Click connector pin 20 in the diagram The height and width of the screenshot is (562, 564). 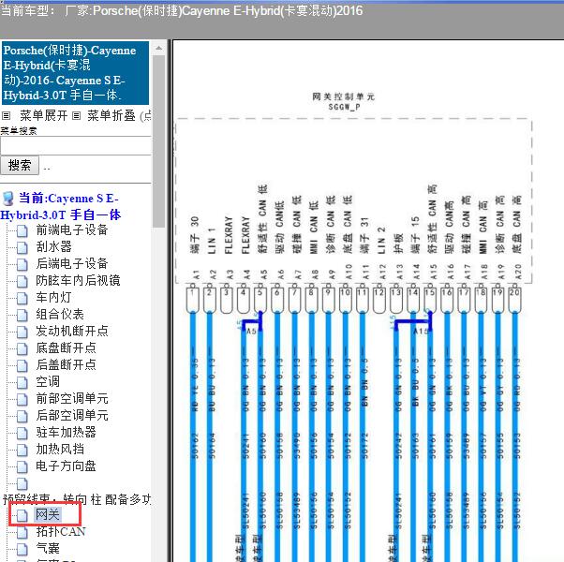coord(514,300)
